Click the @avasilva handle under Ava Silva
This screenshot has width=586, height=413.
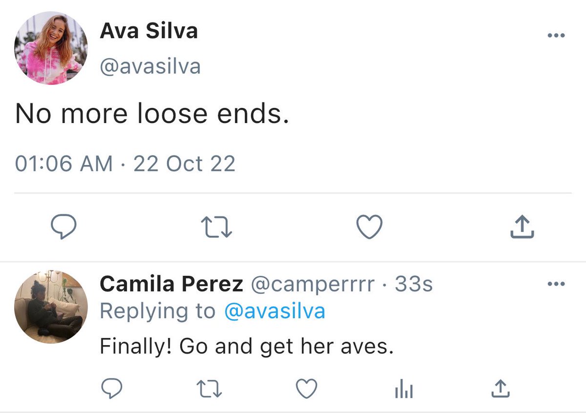pos(150,66)
